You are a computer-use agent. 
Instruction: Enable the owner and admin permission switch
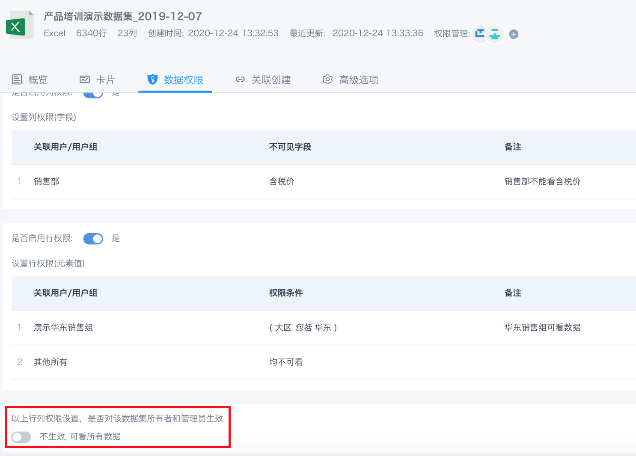(x=21, y=437)
